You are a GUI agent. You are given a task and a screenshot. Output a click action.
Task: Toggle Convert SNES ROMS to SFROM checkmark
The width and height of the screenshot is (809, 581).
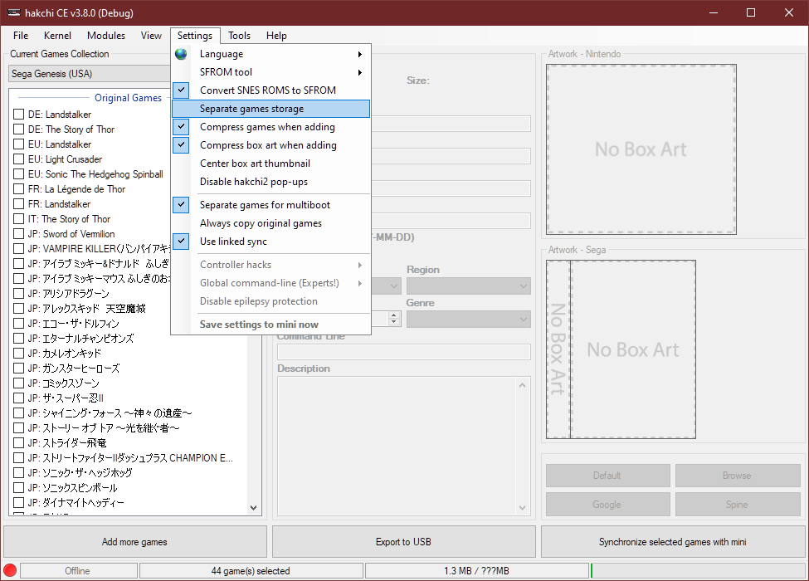pos(181,90)
